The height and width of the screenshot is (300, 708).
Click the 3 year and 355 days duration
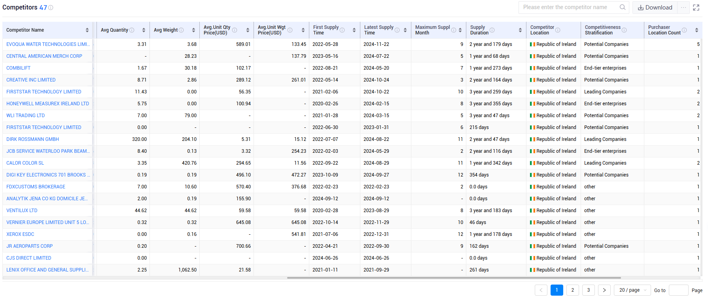click(x=490, y=104)
